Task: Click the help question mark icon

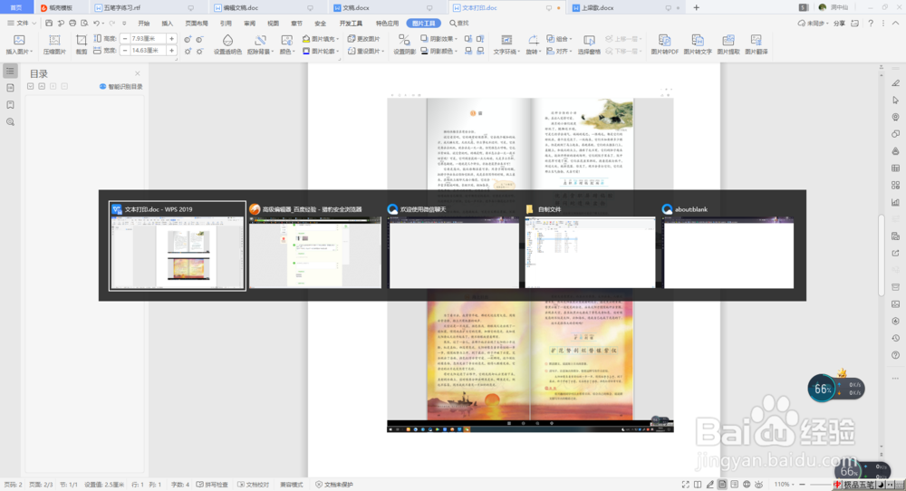Action: [x=871, y=24]
